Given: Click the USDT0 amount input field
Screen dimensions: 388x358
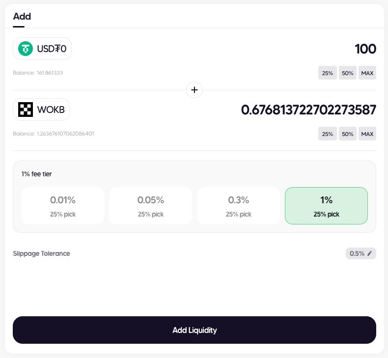Looking at the screenshot, I should 295,49.
